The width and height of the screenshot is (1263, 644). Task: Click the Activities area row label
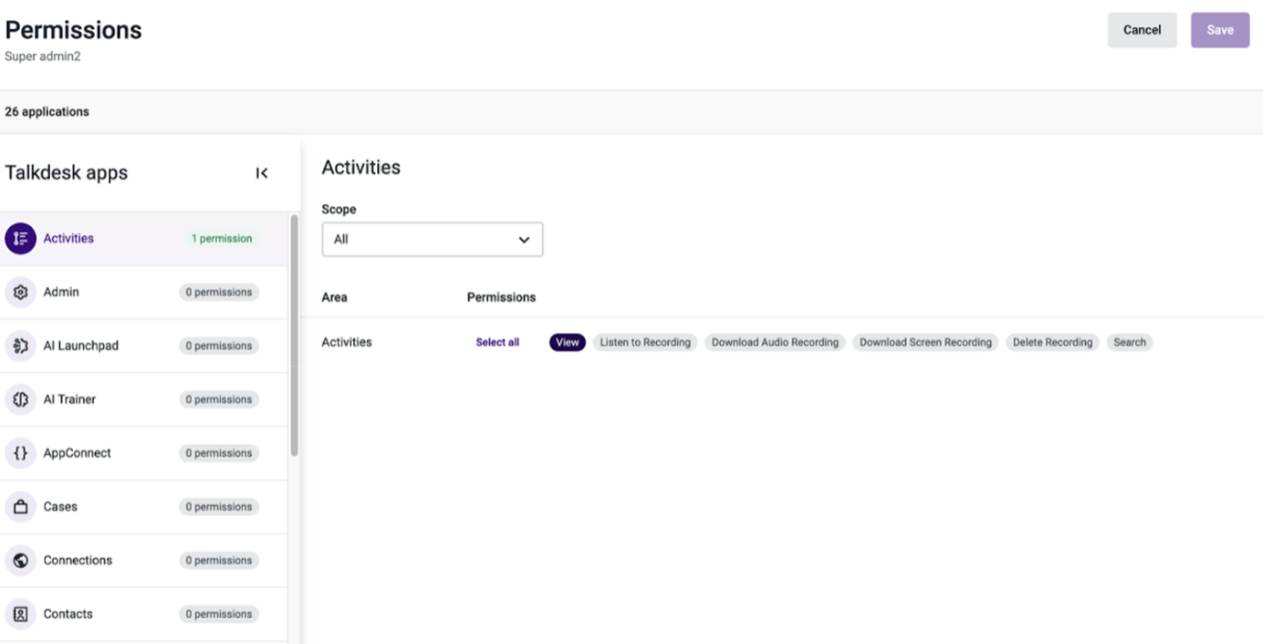(347, 342)
